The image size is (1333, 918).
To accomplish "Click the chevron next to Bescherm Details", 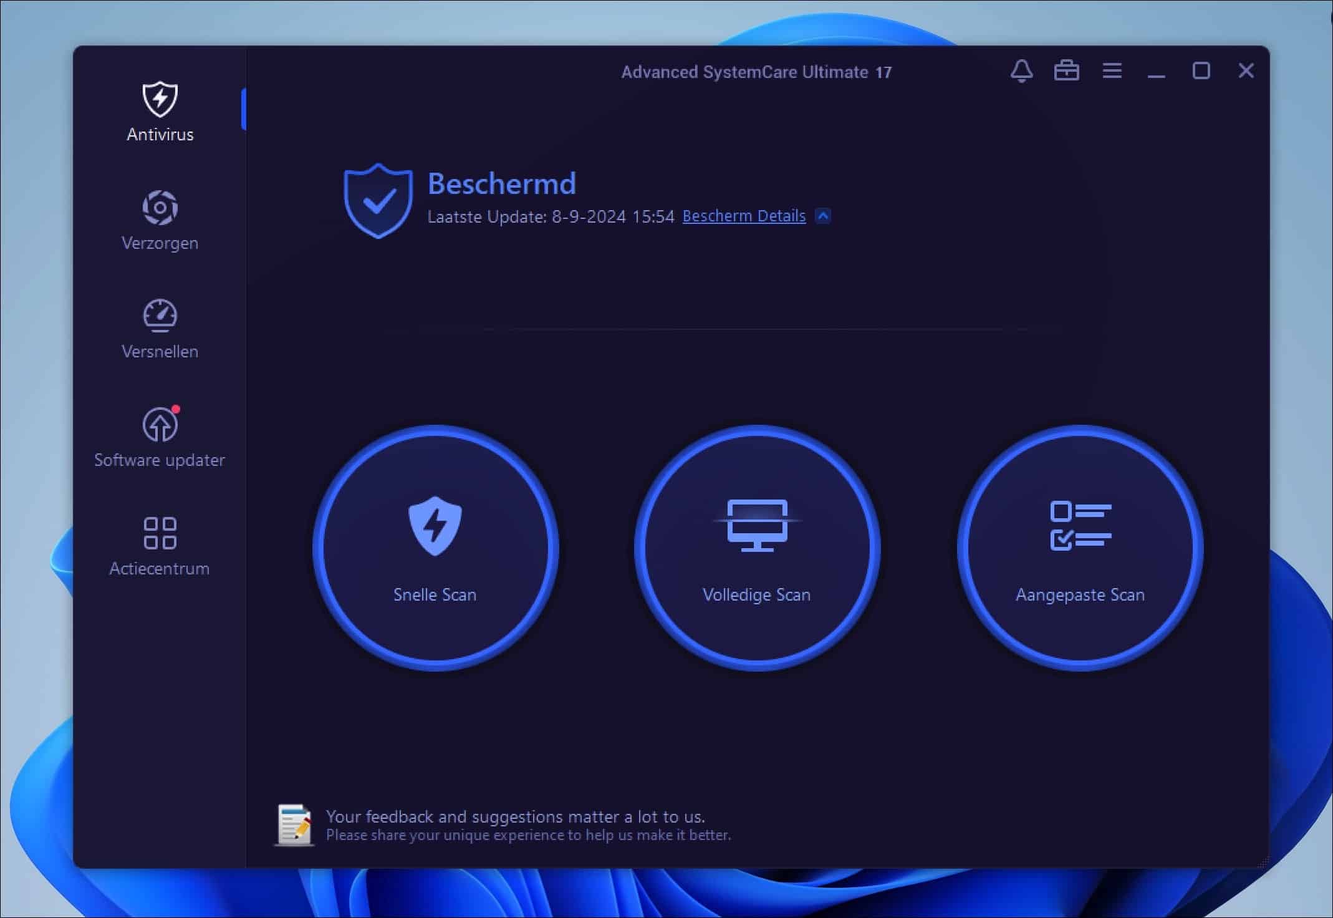I will click(x=823, y=216).
